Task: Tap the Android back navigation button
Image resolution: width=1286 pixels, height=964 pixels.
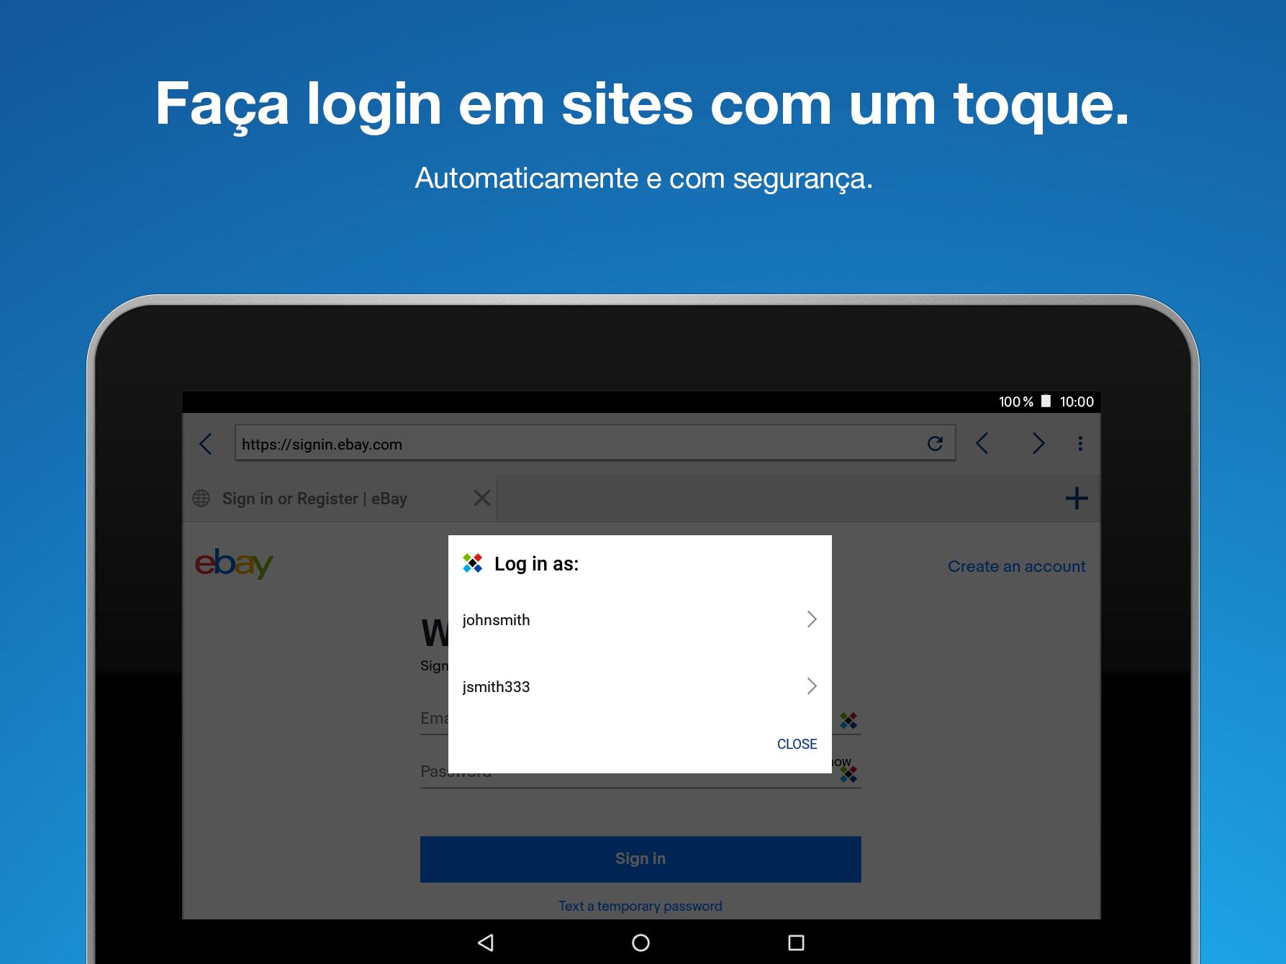Action: [x=486, y=942]
